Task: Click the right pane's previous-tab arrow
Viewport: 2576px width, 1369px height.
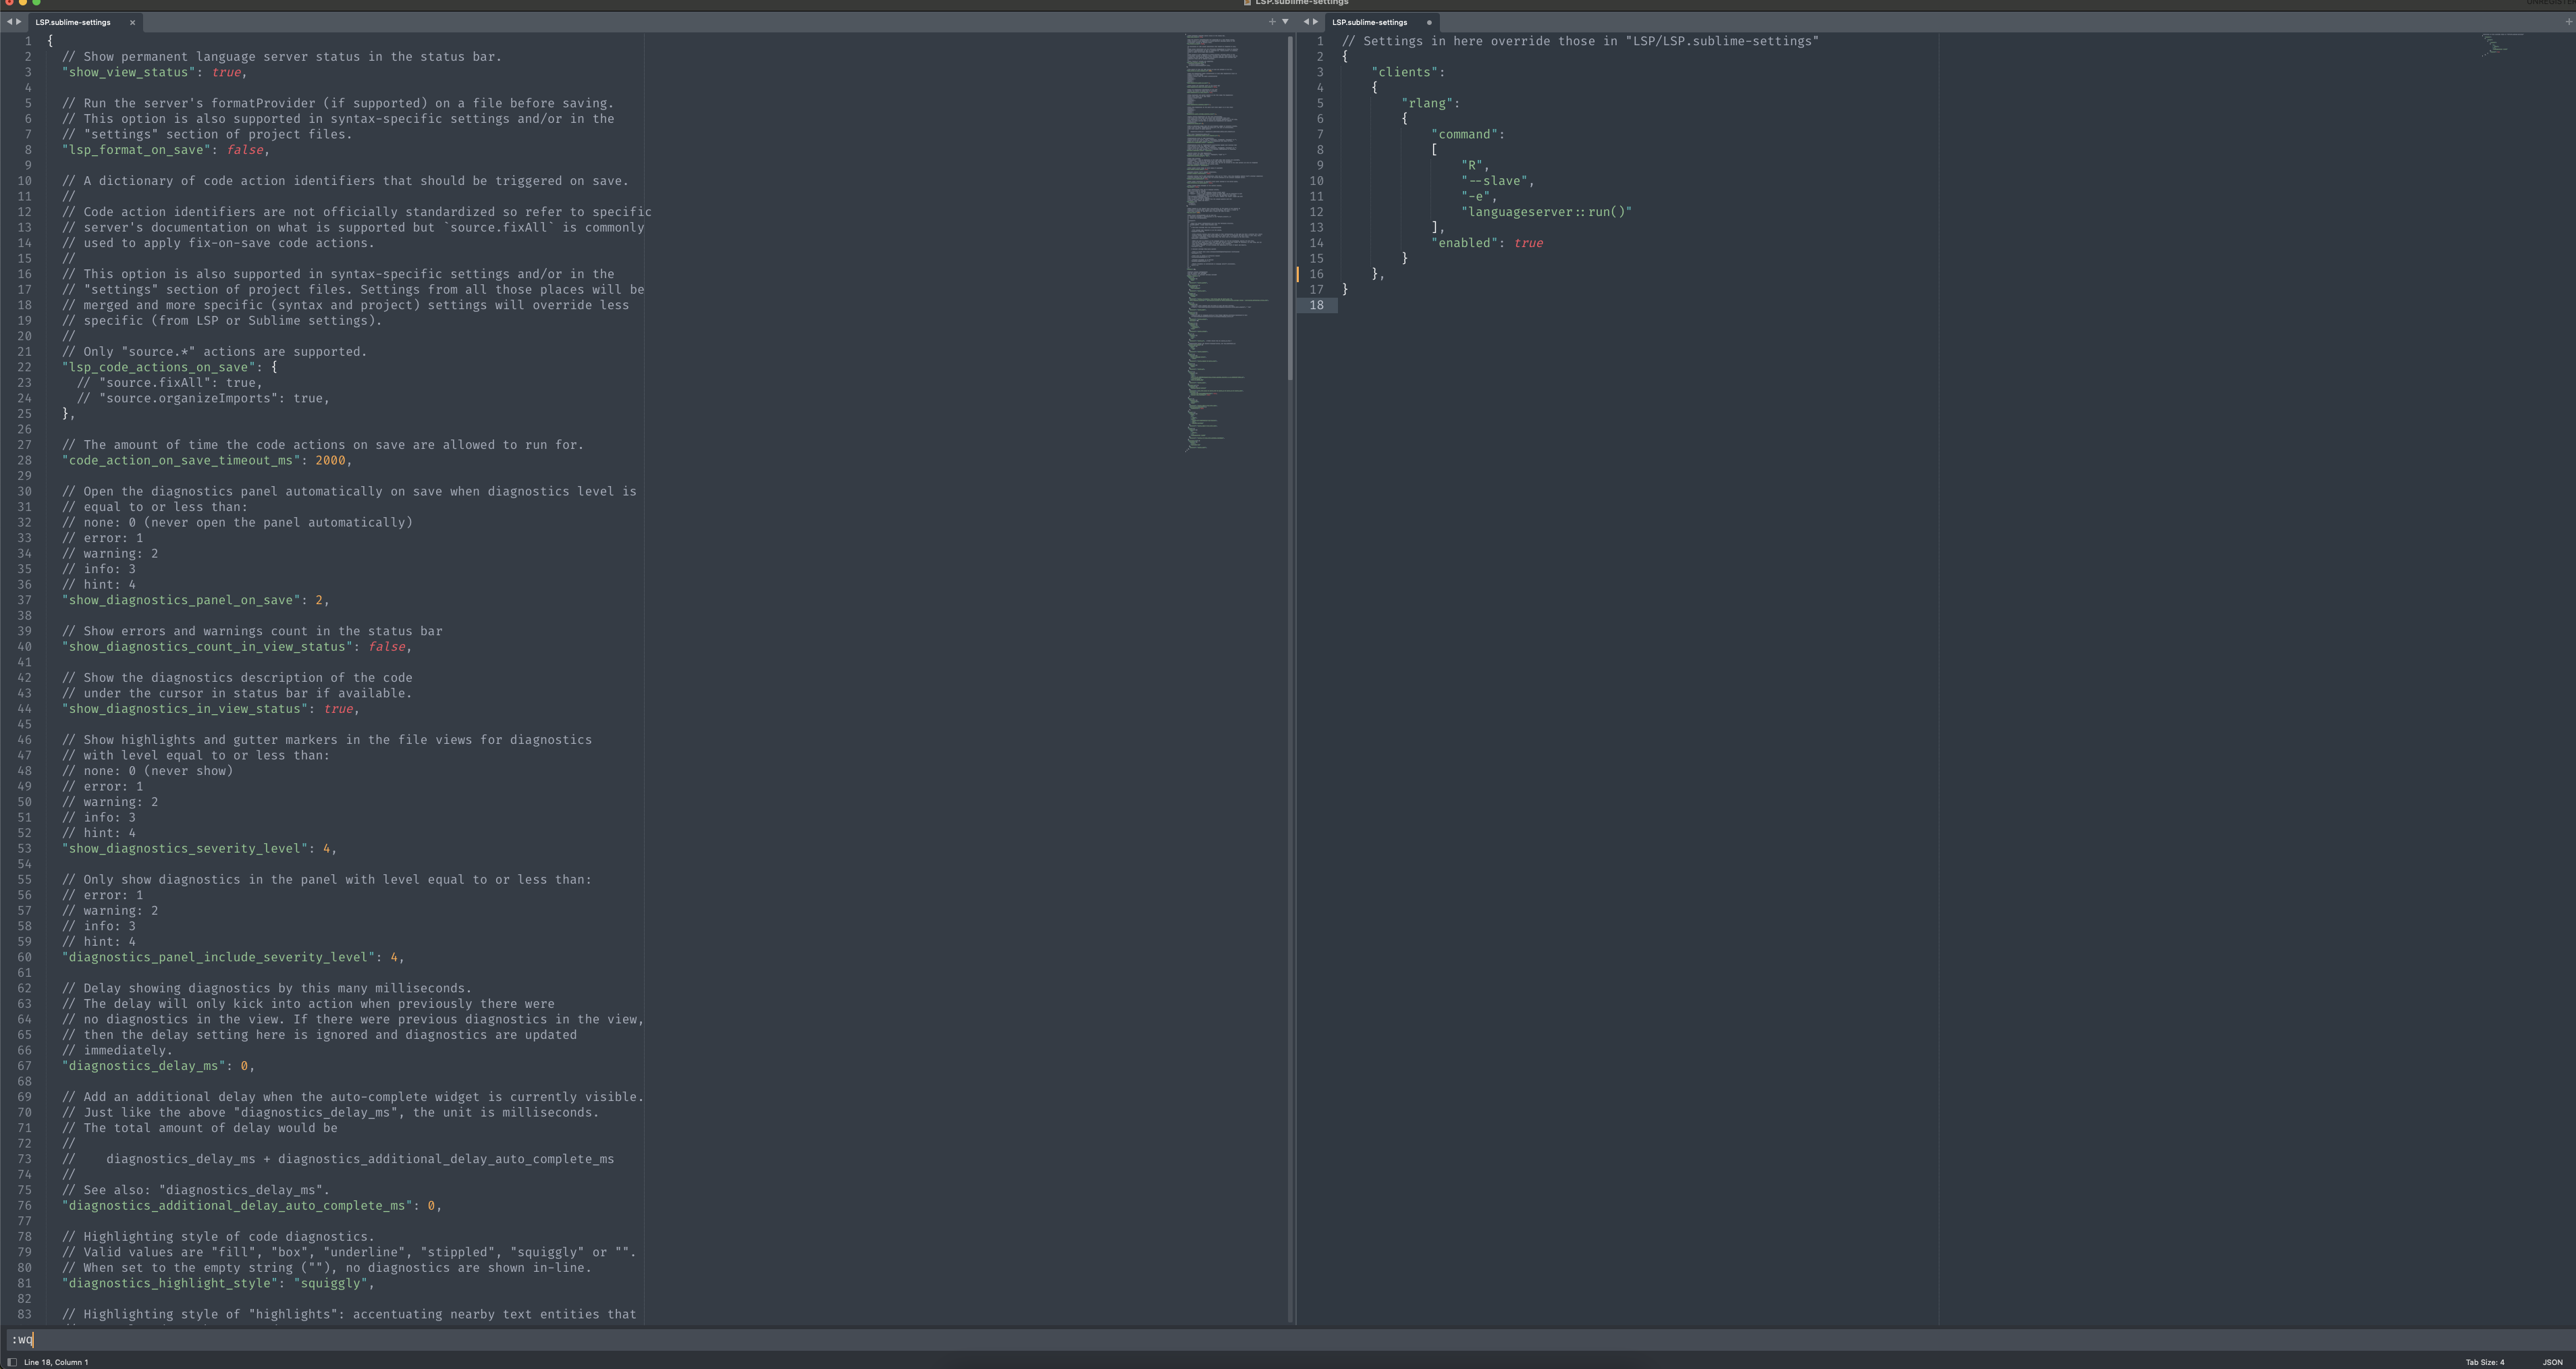Action: click(1306, 22)
